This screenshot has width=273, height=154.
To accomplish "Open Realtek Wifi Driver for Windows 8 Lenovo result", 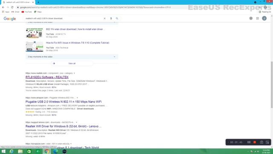I will tap(64, 126).
